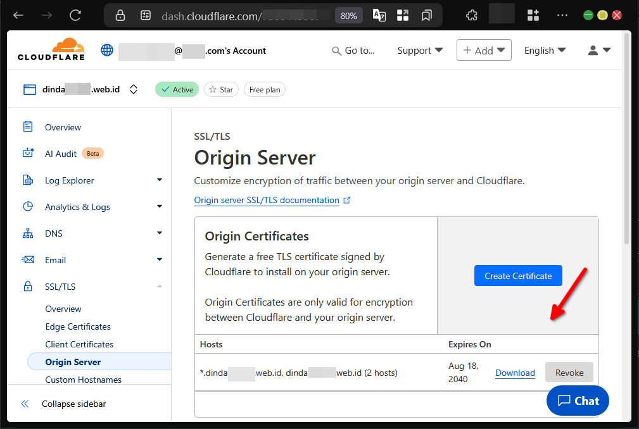Open Edge Certificates in the sidebar
The image size is (639, 429).
(78, 326)
